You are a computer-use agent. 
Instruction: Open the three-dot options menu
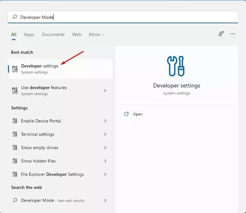[x=232, y=34]
